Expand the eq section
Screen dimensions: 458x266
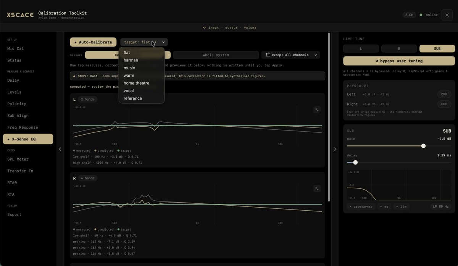pyautogui.click(x=384, y=206)
